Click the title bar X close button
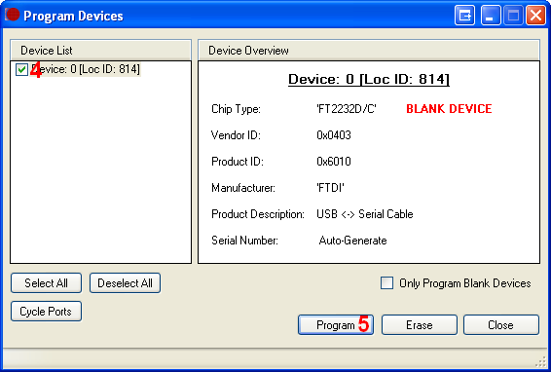551x372 pixels. point(535,16)
